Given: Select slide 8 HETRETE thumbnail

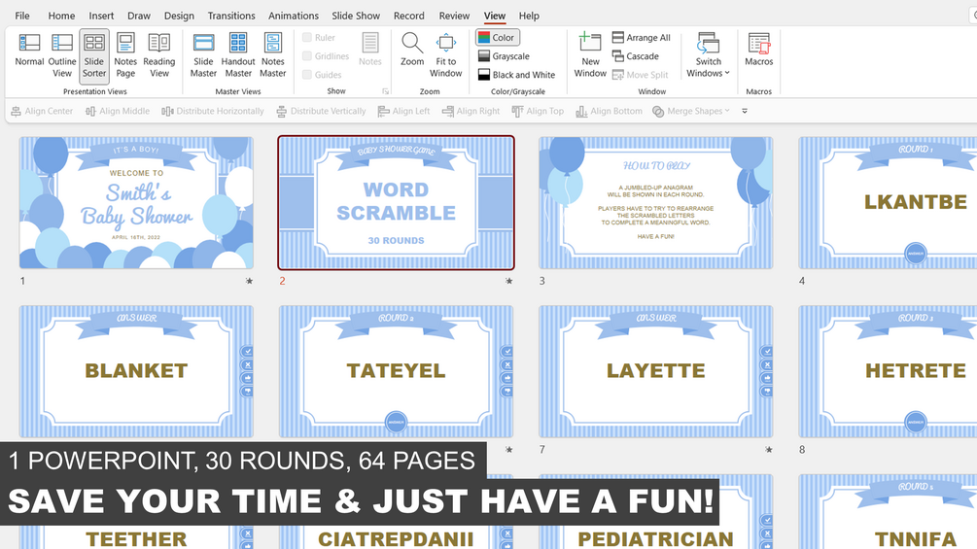Looking at the screenshot, I should (x=888, y=371).
